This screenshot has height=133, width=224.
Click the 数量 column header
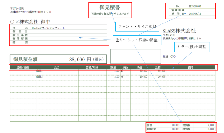coord(113,68)
